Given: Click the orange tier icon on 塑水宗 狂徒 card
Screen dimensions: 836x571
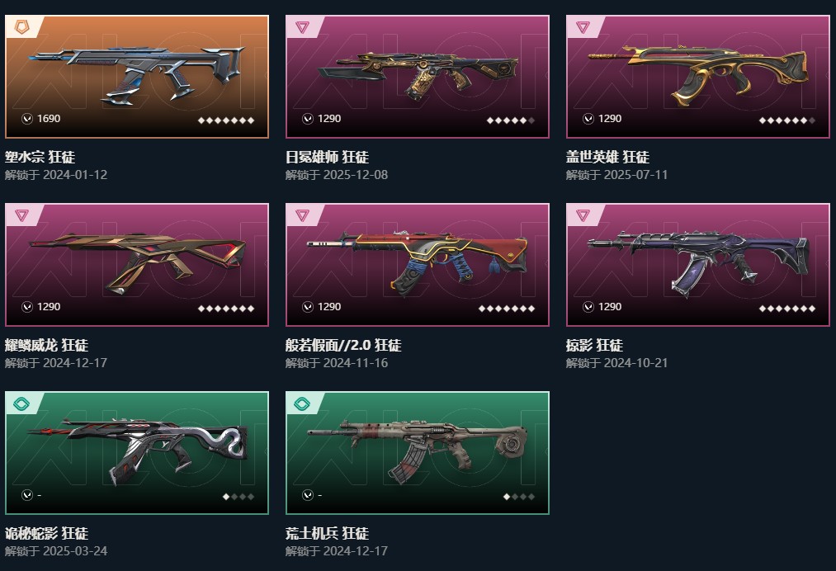Looking at the screenshot, I should (21, 26).
